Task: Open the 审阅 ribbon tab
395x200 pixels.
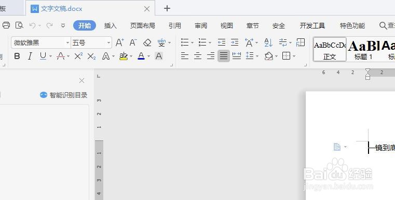Action: coord(201,26)
